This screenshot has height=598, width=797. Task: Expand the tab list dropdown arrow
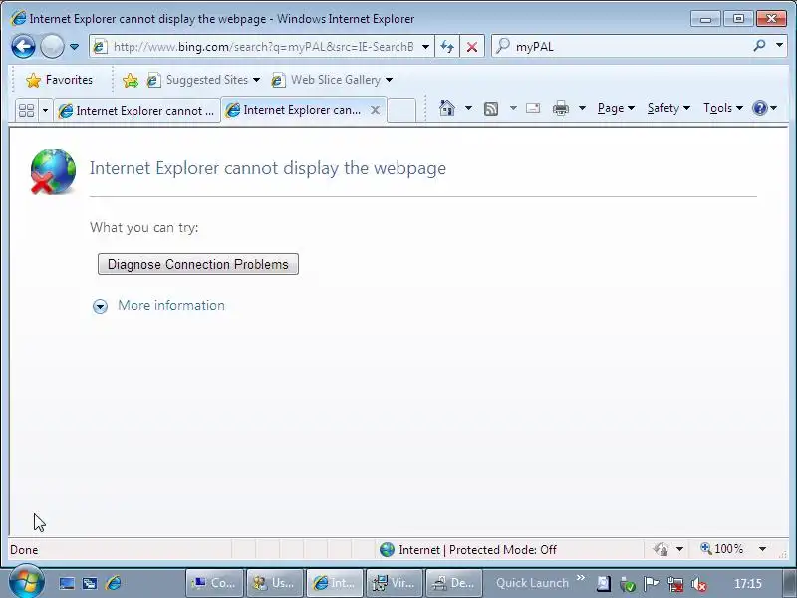(45, 110)
